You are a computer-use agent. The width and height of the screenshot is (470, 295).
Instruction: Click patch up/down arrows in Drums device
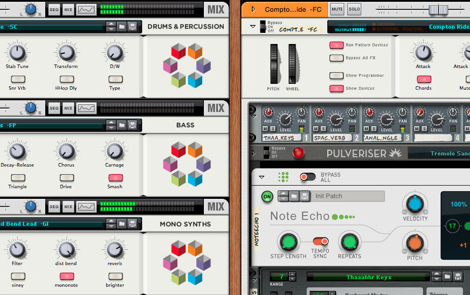111,27
